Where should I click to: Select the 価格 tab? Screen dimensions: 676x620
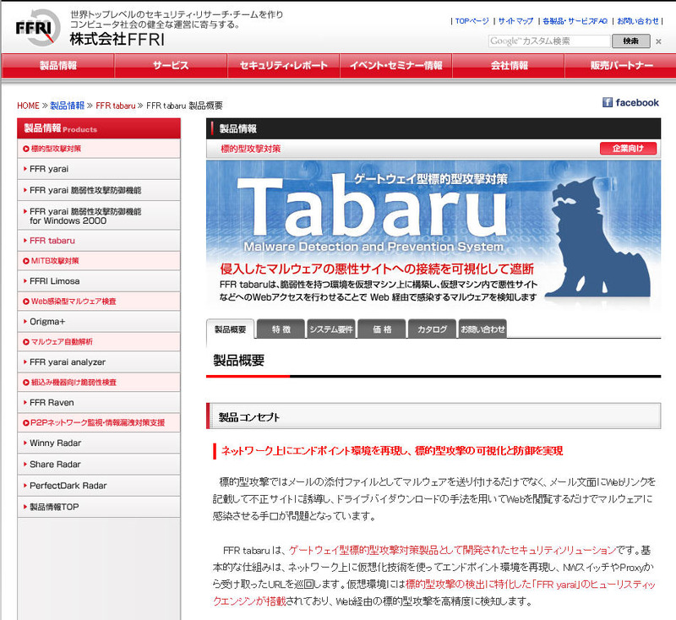(x=381, y=329)
